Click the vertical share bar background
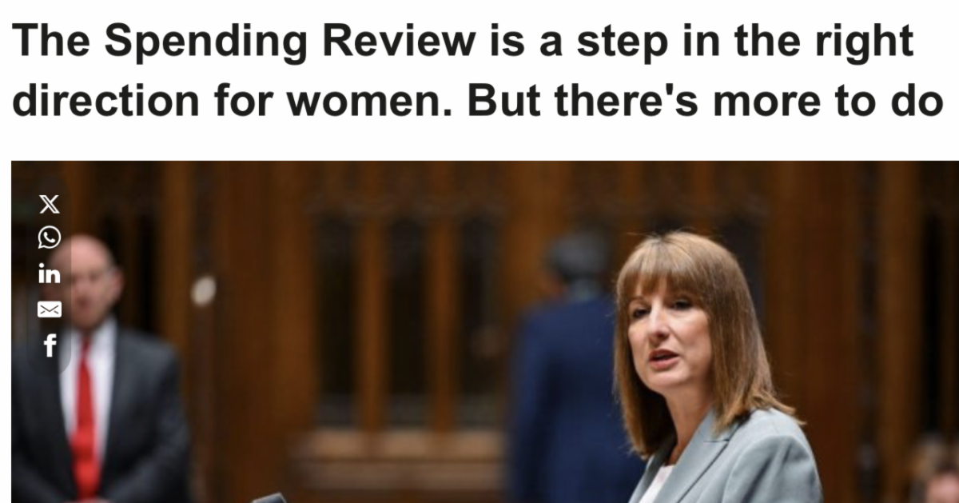 [49, 277]
